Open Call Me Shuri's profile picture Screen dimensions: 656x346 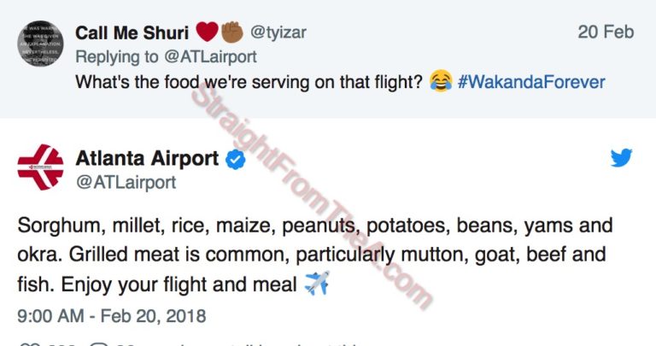tap(40, 43)
